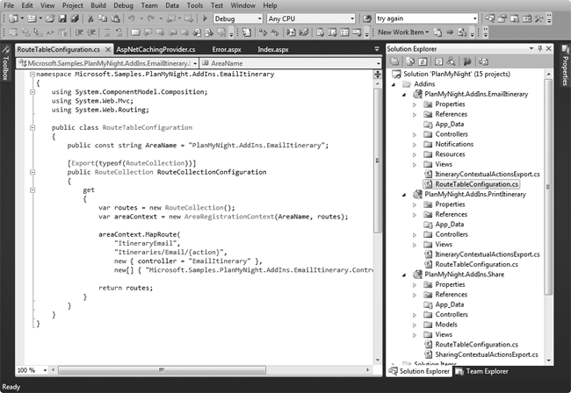571x393 pixels.
Task: Select SharingContextualActionsExport.cs in Solution Explorer
Action: click(486, 354)
